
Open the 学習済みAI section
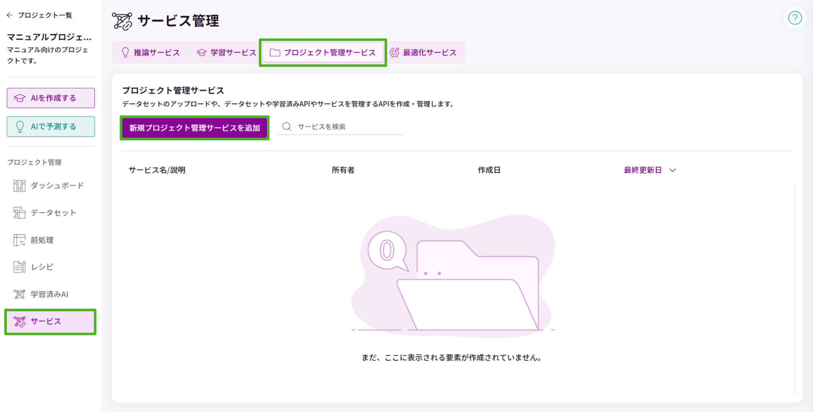[x=49, y=294]
